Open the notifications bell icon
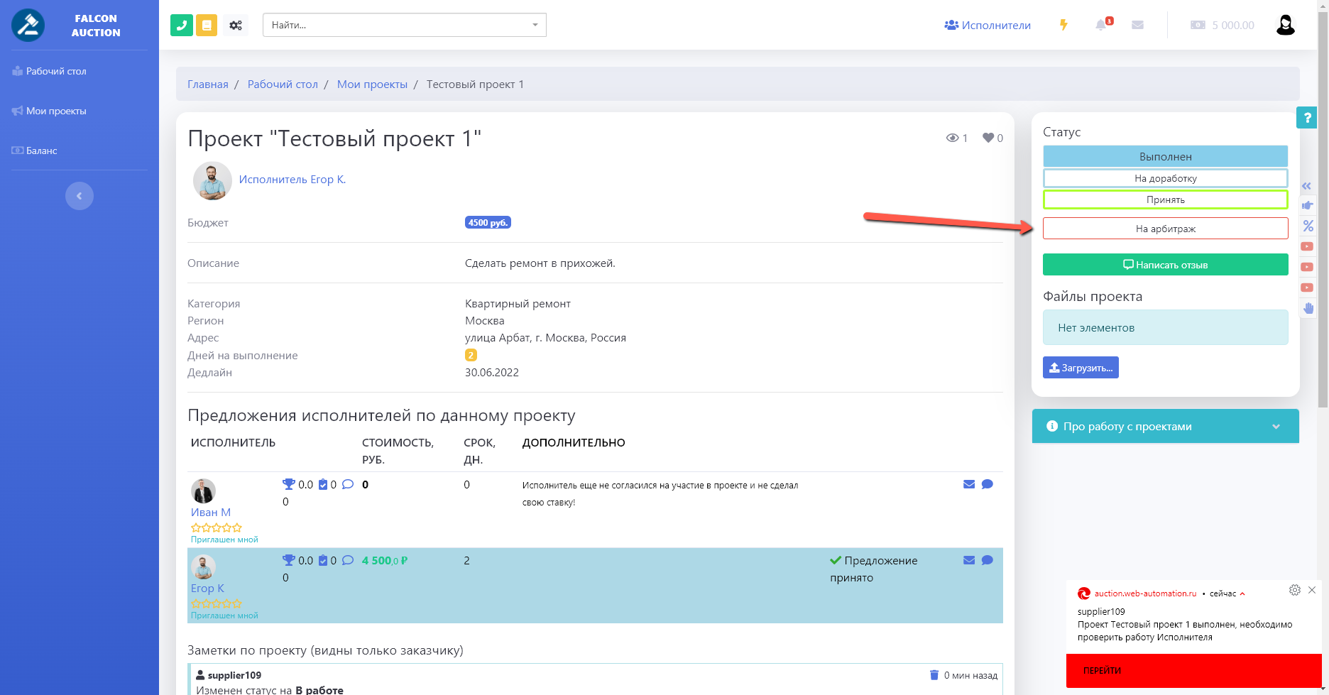Viewport: 1329px width, 695px height. [x=1101, y=25]
